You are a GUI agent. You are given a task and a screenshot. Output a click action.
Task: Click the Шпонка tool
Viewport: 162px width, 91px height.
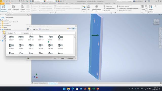[107, 11]
